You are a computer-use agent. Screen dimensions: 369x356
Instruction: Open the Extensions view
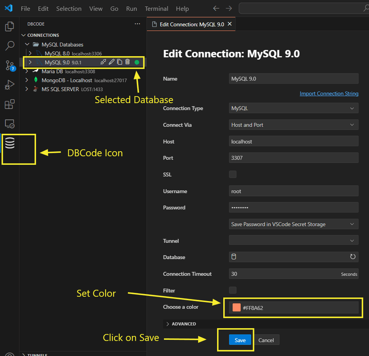9,104
